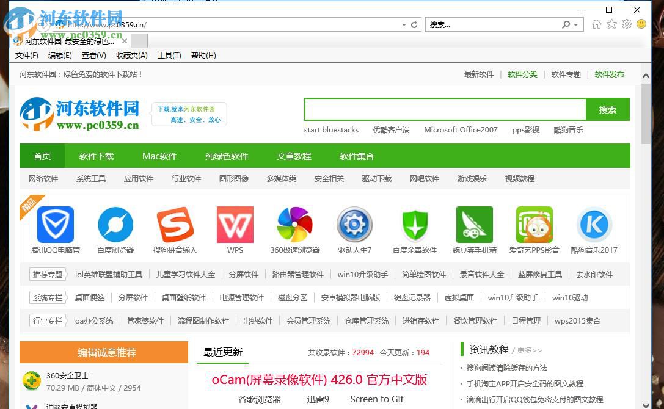
Task: Open the 收藏夹(A) menu
Action: [x=131, y=55]
